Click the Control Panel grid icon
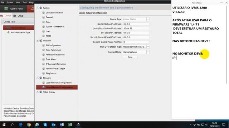The image size is (229, 128). click(x=6, y=9)
